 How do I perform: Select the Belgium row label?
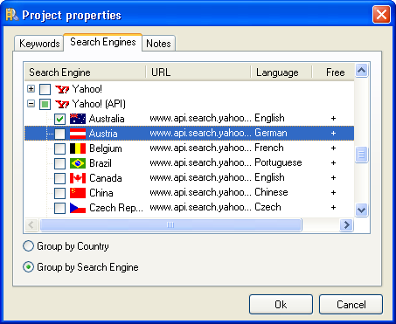(x=106, y=148)
